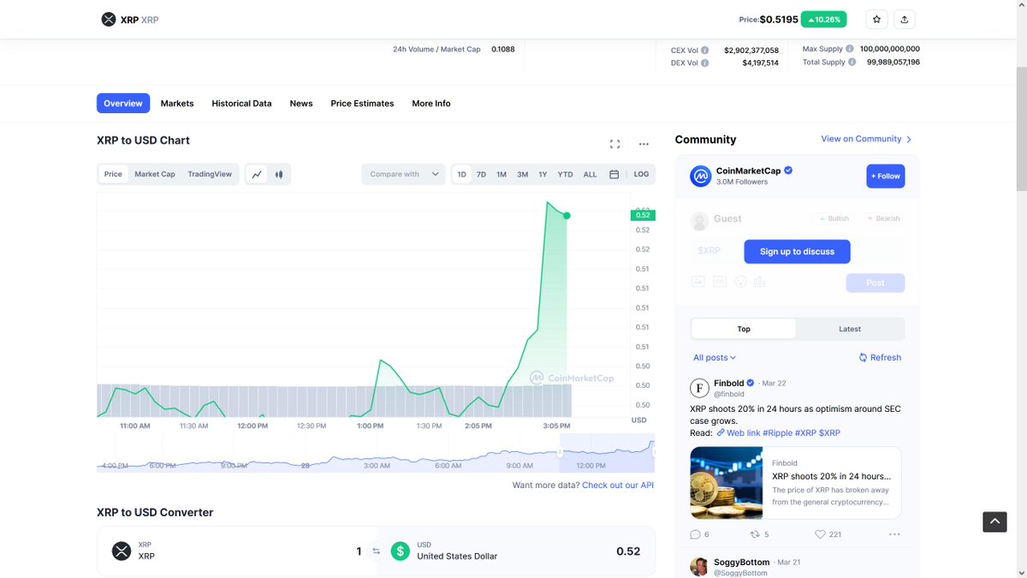Screen dimensions: 1027x578
Task: Set chart range to ALL
Action: click(x=590, y=174)
